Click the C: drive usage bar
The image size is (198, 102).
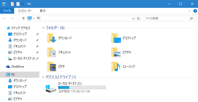pos(82,88)
